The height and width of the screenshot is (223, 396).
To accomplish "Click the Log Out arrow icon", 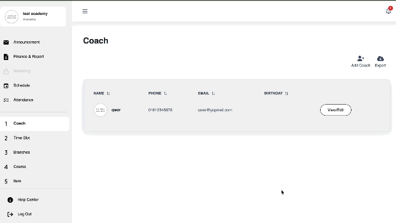I will pyautogui.click(x=10, y=214).
